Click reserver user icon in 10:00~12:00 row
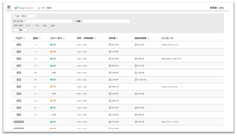The height and width of the screenshot is (136, 237). click(x=110, y=45)
